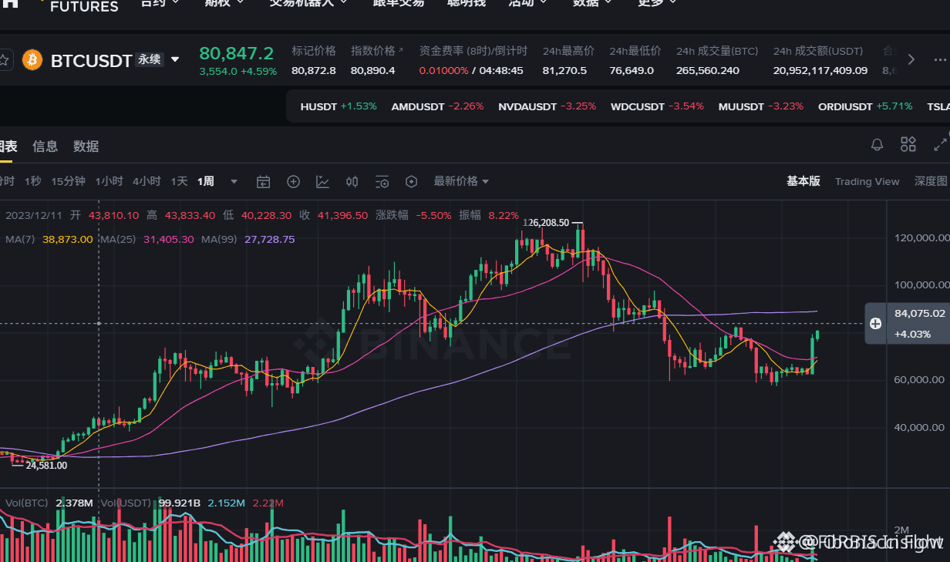Open the technical indicators line-chart icon
Viewport: 950px width, 562px height.
tap(322, 182)
